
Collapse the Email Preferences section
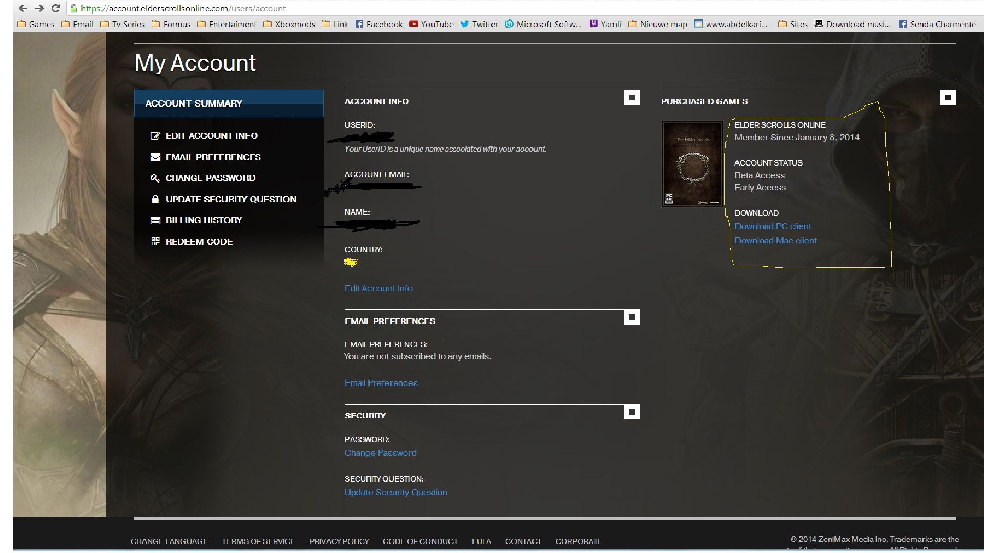(x=631, y=317)
